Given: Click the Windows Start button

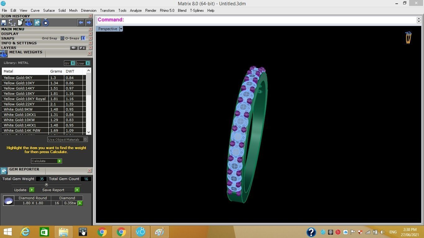Looking at the screenshot, I should click(x=8, y=232).
